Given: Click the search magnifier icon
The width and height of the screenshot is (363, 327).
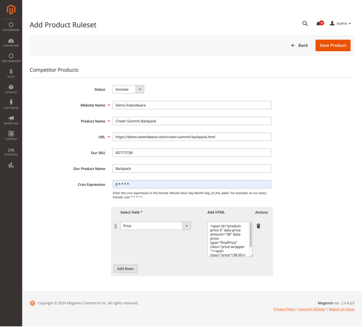Looking at the screenshot, I should point(305,23).
